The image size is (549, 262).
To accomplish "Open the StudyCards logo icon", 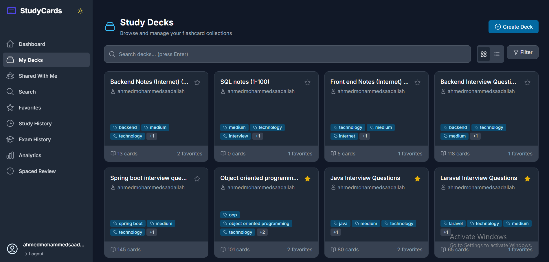I will pyautogui.click(x=11, y=10).
